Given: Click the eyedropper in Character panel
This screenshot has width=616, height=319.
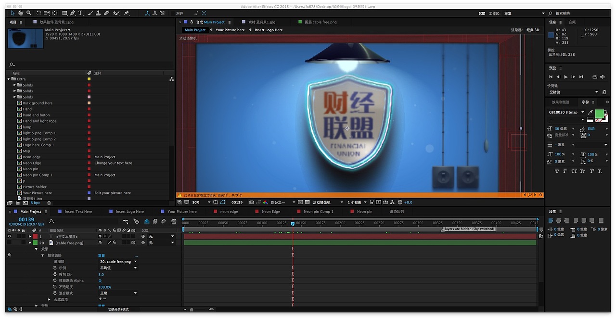Looking at the screenshot, I should [x=590, y=113].
